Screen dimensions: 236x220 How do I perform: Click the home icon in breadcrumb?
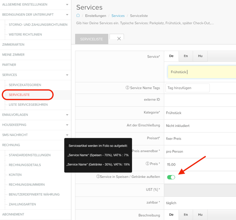tap(78, 16)
